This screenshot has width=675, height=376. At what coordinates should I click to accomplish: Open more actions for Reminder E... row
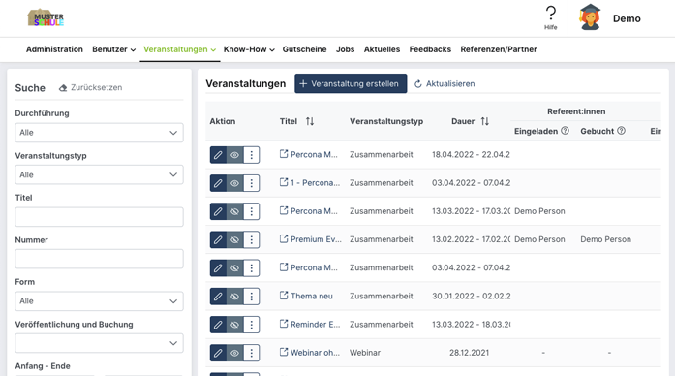click(252, 325)
